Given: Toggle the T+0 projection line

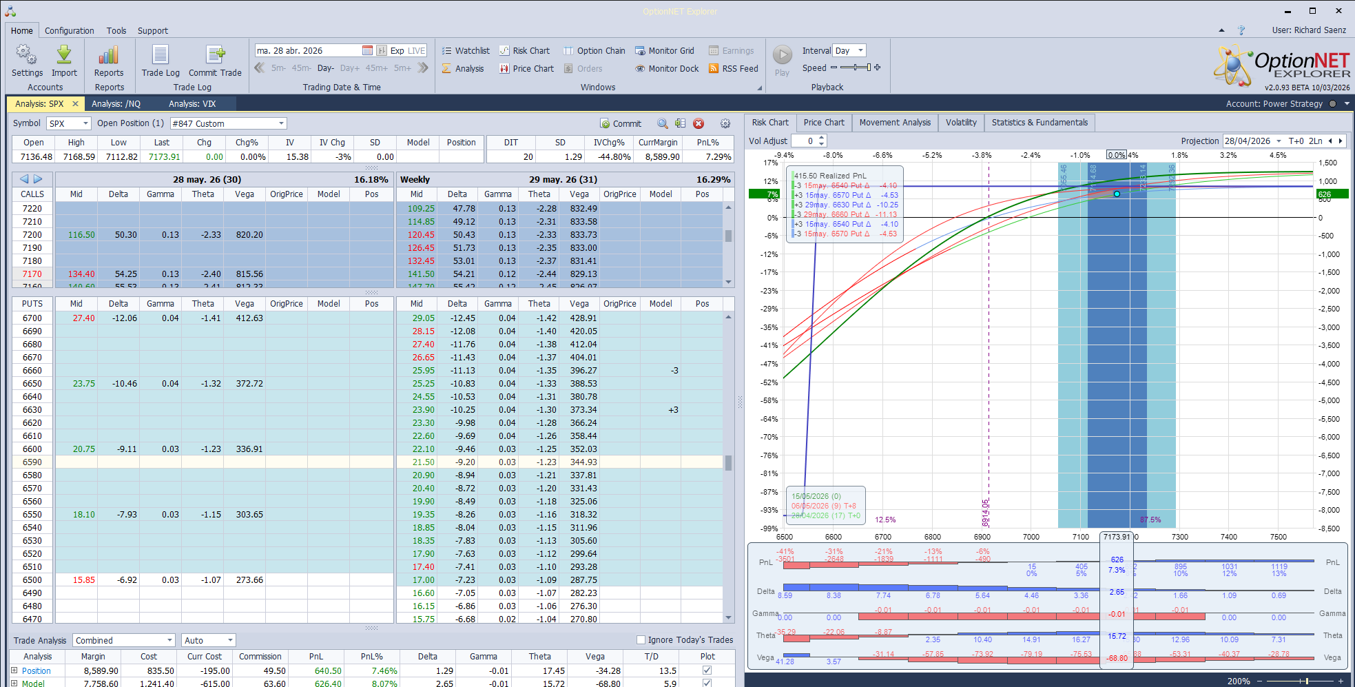Looking at the screenshot, I should [1296, 141].
